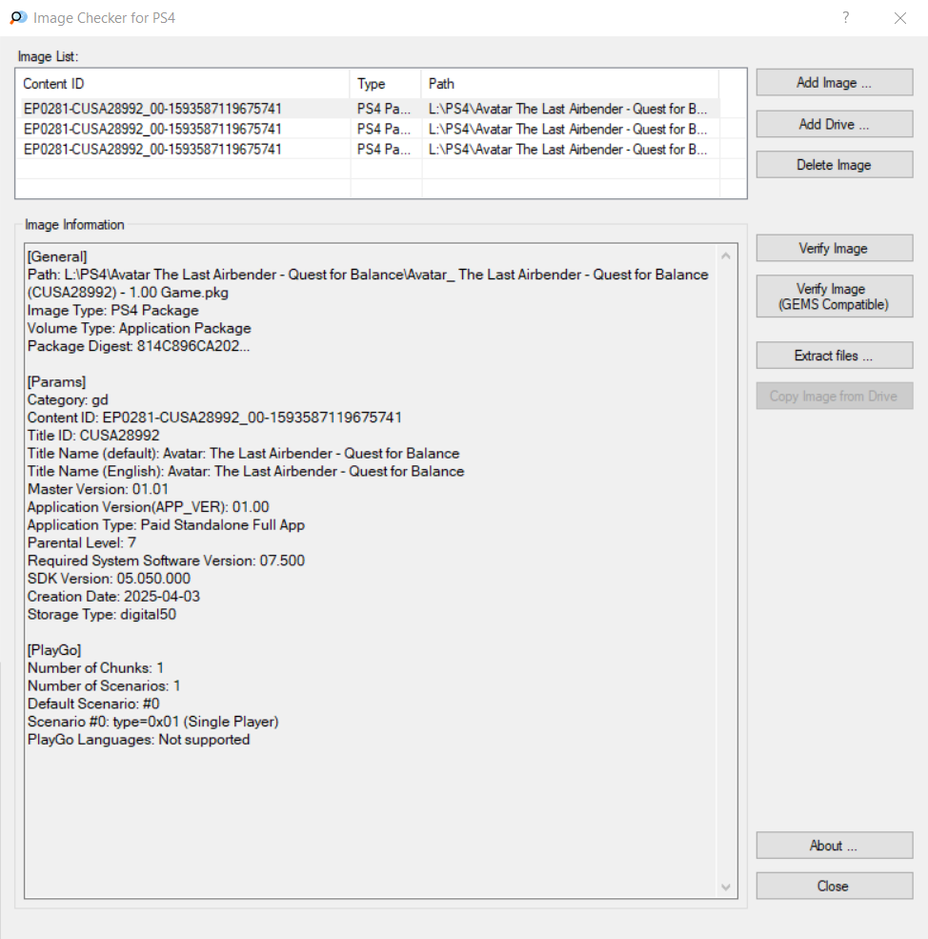Screen dimensions: 928x939
Task: Click the Delete Image button
Action: click(834, 165)
